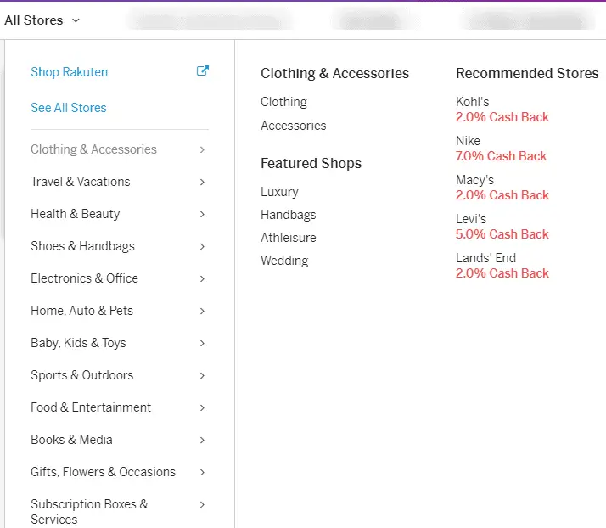Click the Featured Shops heading
606x528 pixels.
pos(311,164)
